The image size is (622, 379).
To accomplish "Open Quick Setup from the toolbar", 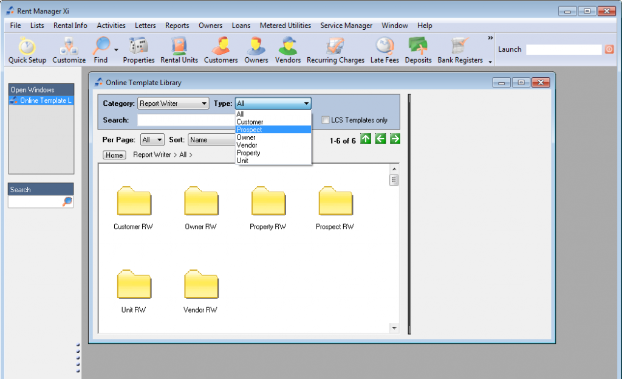I will pos(27,50).
